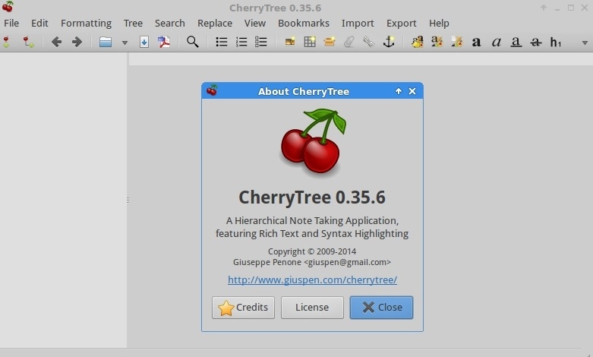This screenshot has width=593, height=357.
Task: Toggle the to-do checkbox list
Action: click(261, 42)
